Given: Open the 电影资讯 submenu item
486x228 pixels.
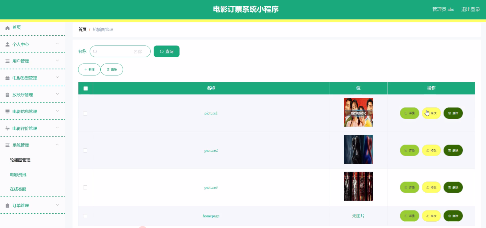Looking at the screenshot, I should tap(19, 175).
